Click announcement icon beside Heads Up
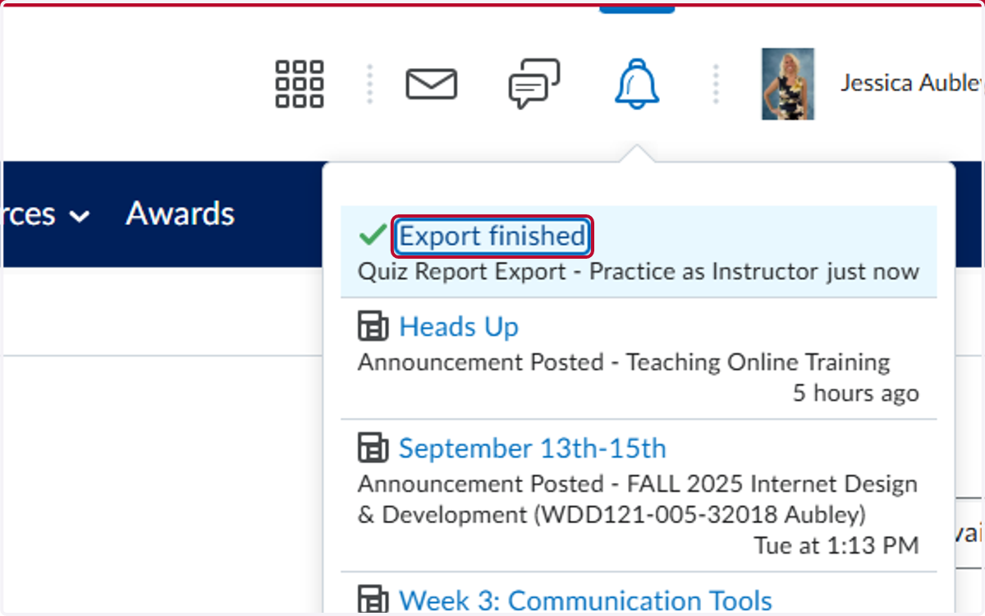The image size is (985, 616). coord(373,327)
